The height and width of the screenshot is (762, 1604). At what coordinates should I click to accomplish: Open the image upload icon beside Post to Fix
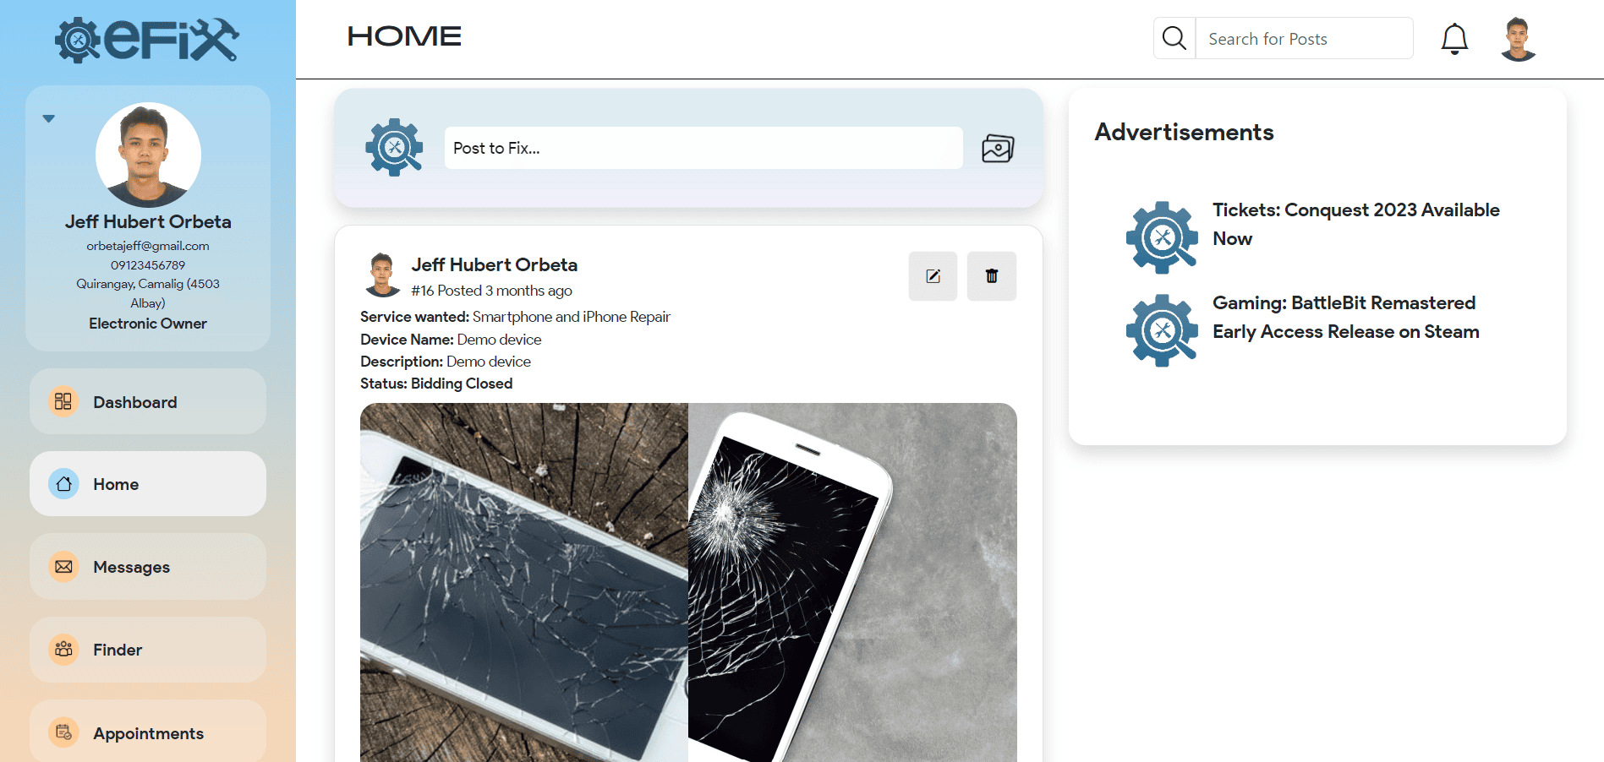point(998,149)
